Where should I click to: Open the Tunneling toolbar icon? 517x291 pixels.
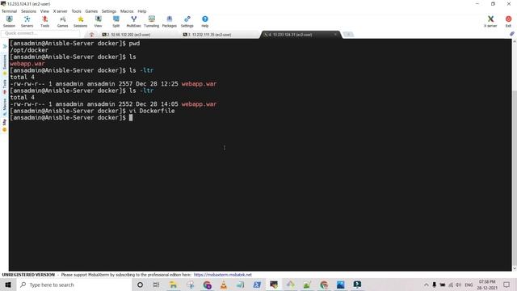click(151, 22)
